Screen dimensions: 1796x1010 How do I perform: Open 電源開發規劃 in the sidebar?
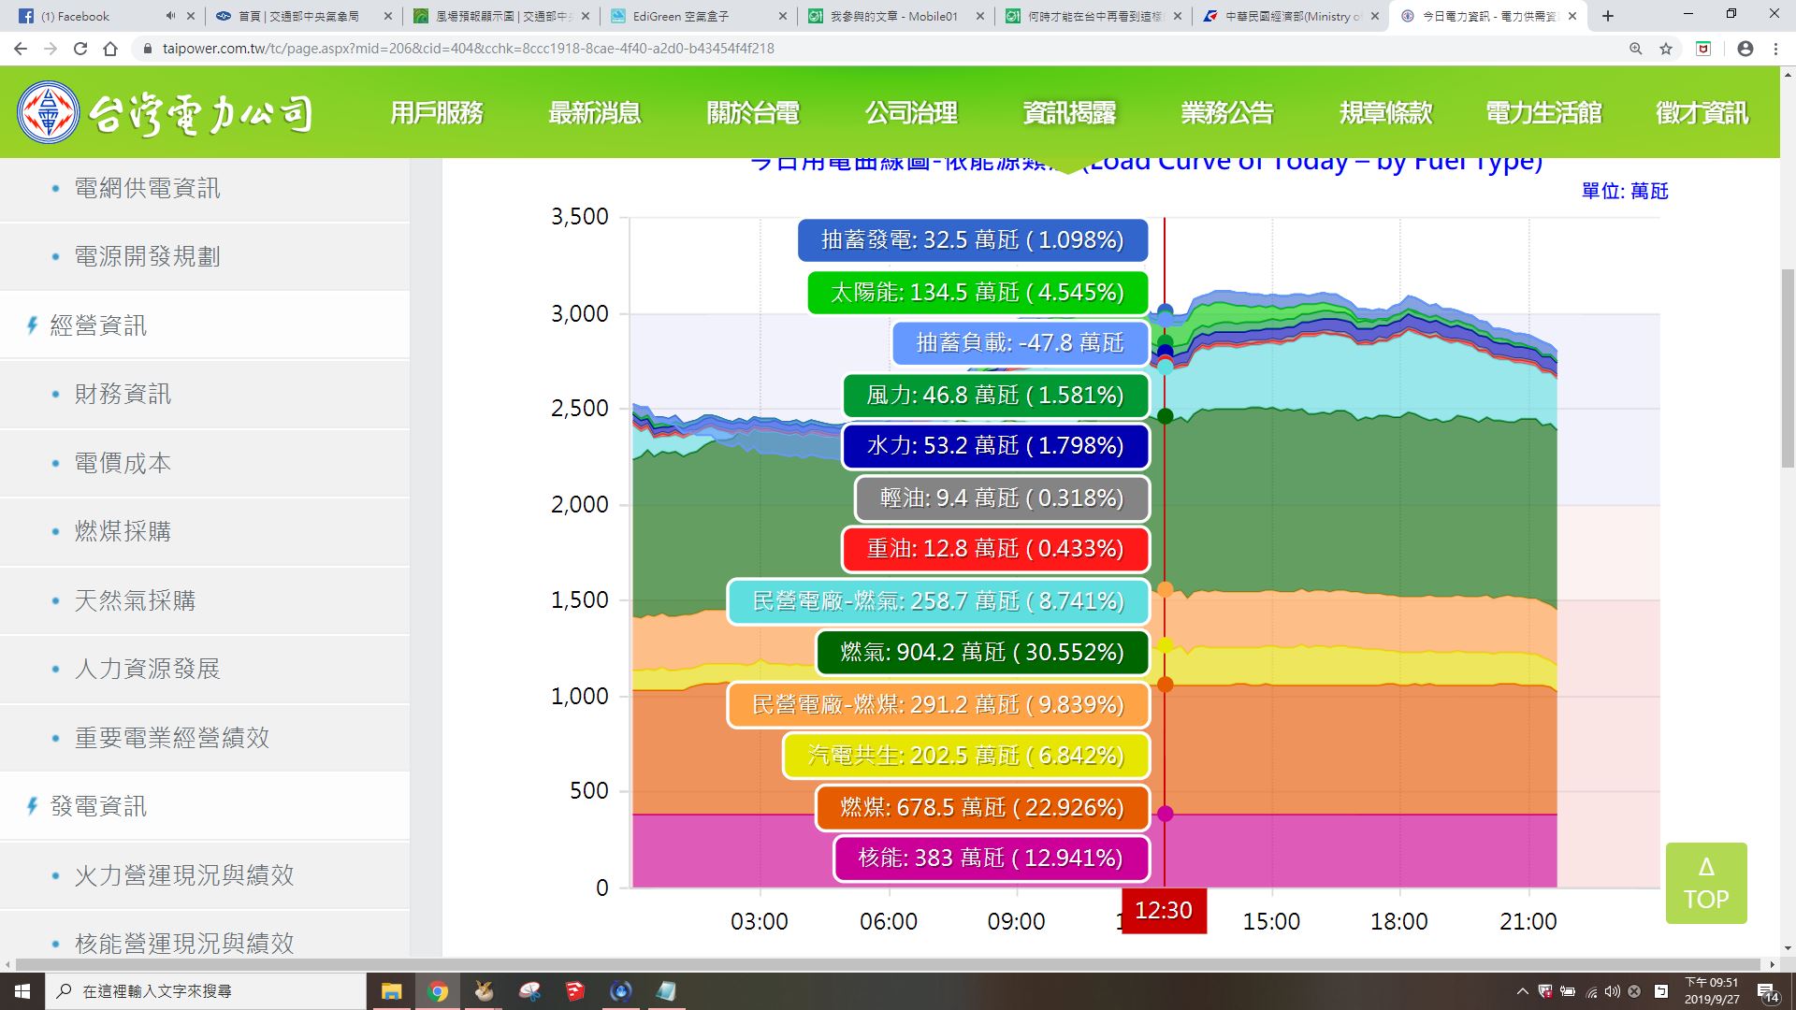tap(204, 256)
